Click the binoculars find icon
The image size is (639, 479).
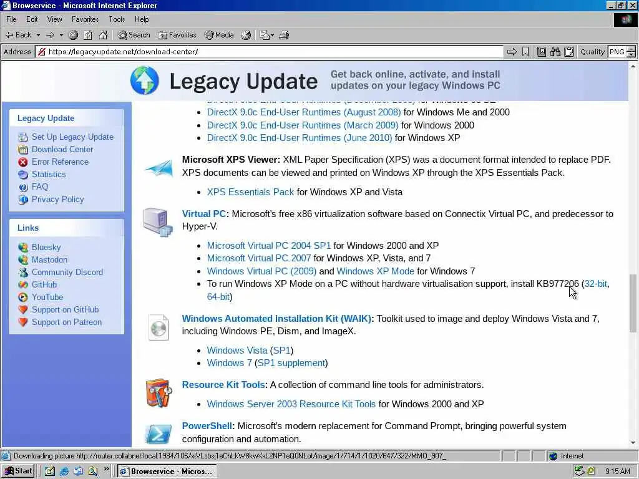click(x=555, y=52)
